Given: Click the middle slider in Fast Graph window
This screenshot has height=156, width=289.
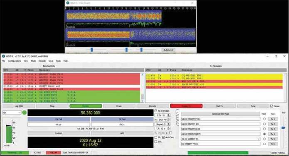Looking at the screenshot, I should [x=126, y=50].
